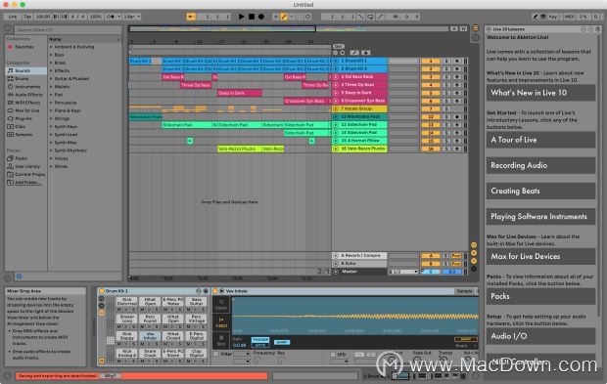
Task: Click the Why? button in status bar
Action: point(111,375)
